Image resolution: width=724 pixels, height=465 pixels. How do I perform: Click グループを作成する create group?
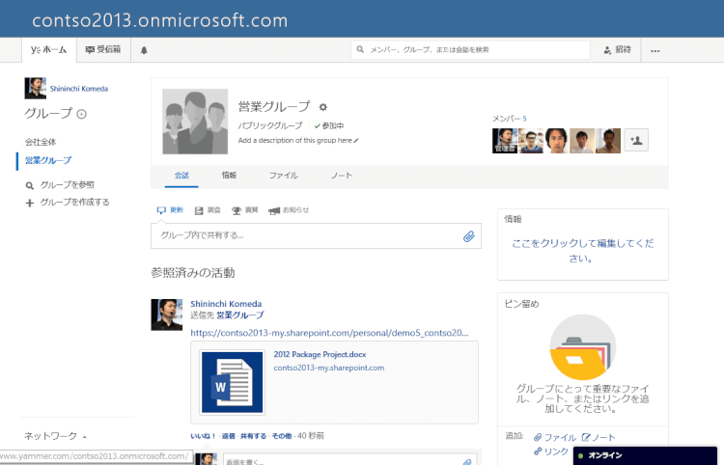[x=68, y=203]
